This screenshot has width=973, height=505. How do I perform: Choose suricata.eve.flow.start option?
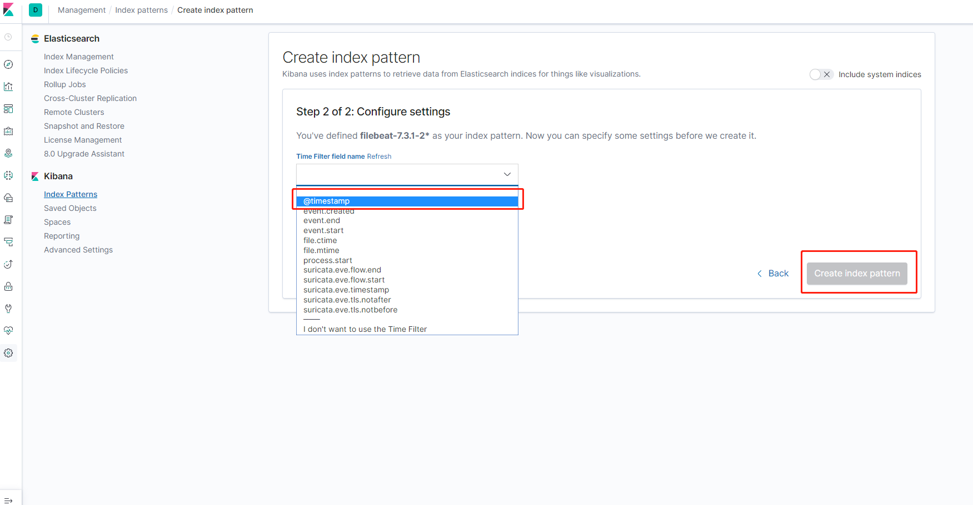tap(407, 280)
